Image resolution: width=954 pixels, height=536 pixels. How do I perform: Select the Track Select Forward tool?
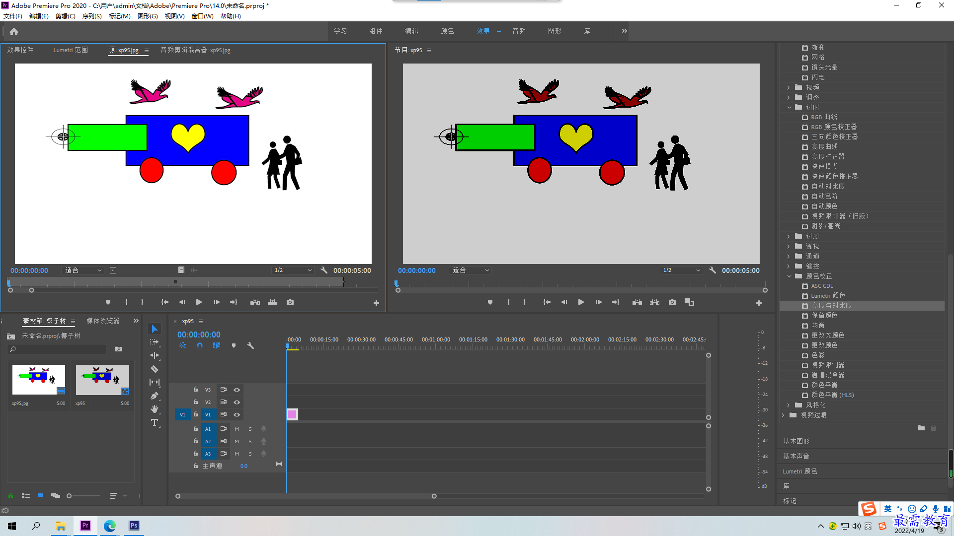155,342
